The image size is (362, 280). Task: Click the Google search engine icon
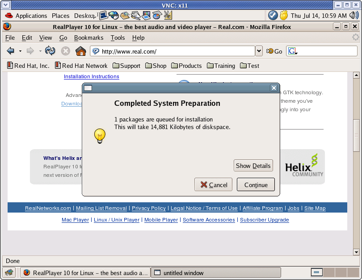pyautogui.click(x=293, y=51)
